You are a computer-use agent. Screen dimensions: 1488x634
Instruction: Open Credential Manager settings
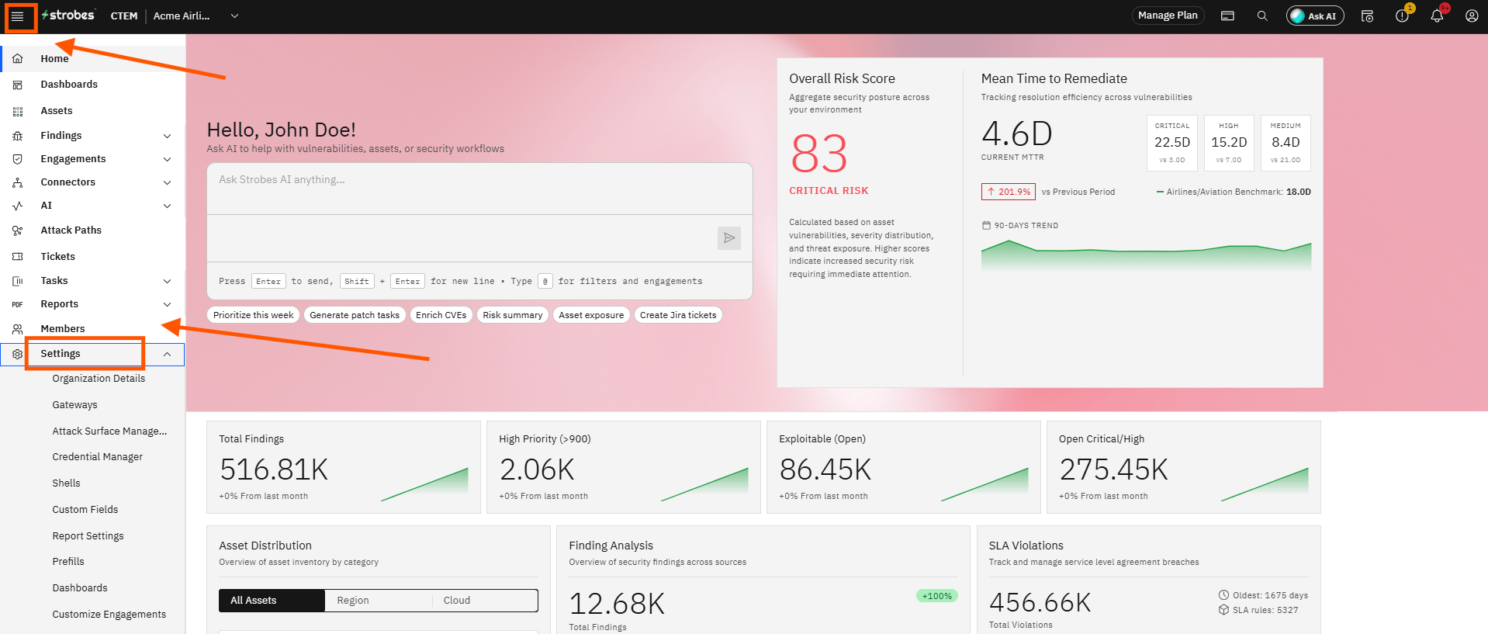pyautogui.click(x=98, y=457)
